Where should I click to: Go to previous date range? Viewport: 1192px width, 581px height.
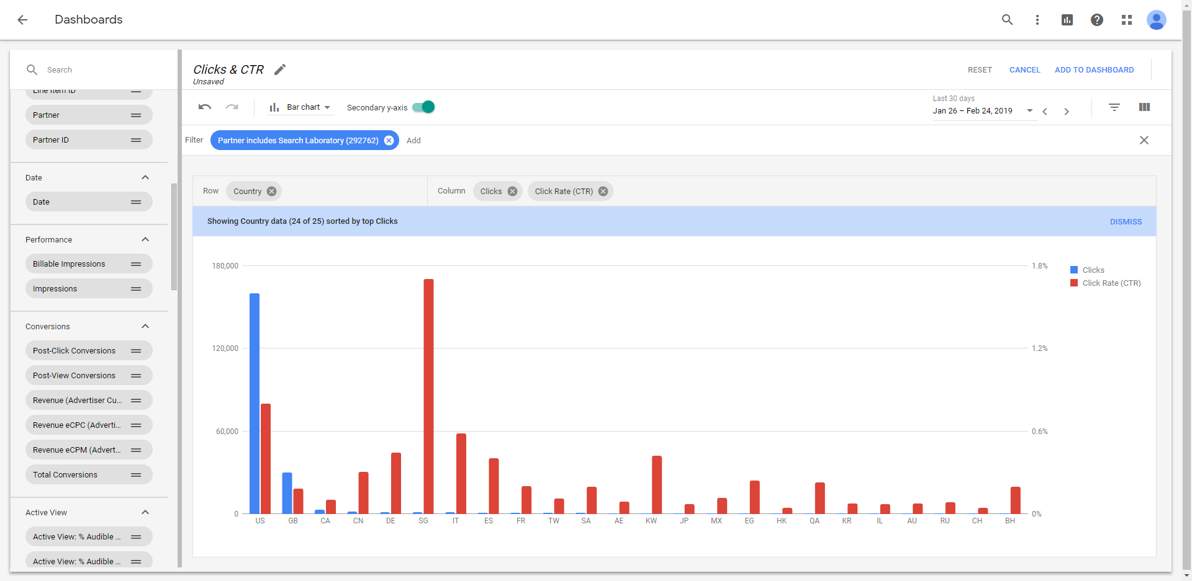(x=1045, y=112)
